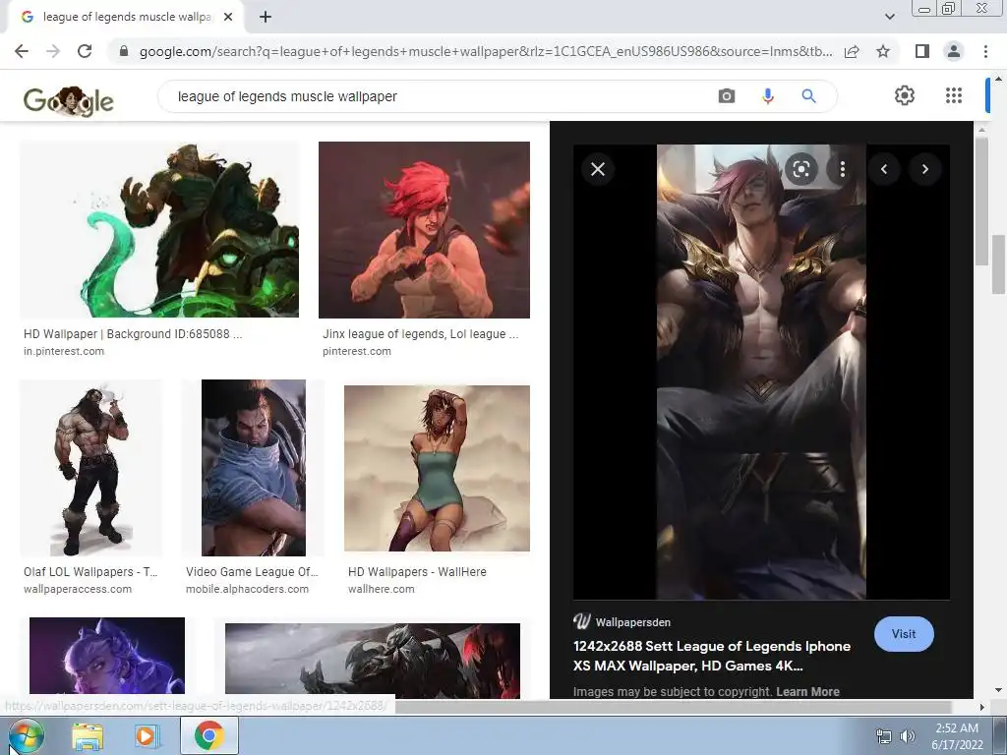The height and width of the screenshot is (755, 1007).
Task: Submit search with magnifier icon
Action: point(808,96)
